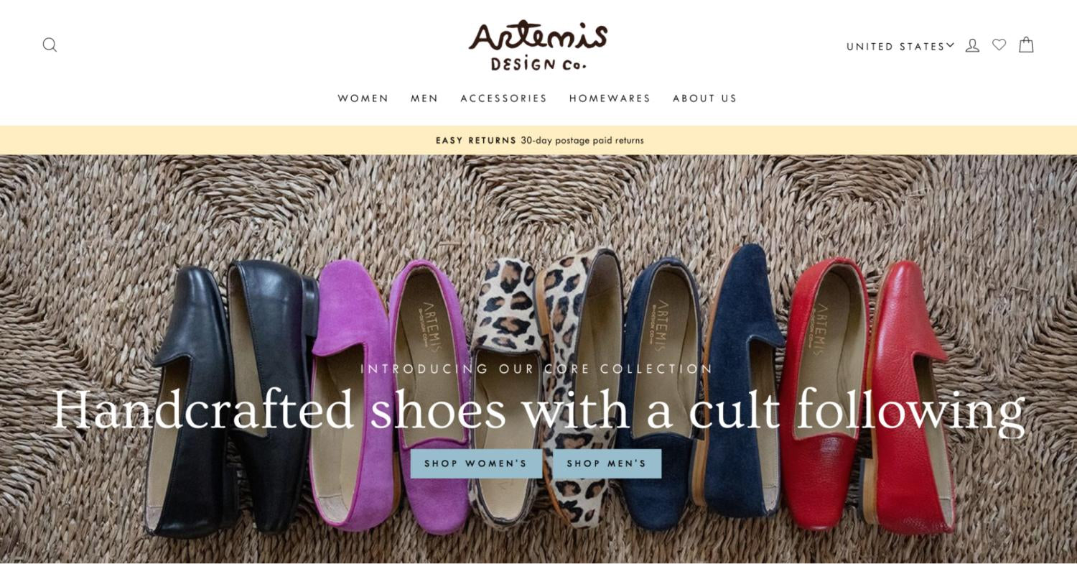1077x564 pixels.
Task: Click the Shop Women's button
Action: coord(476,463)
